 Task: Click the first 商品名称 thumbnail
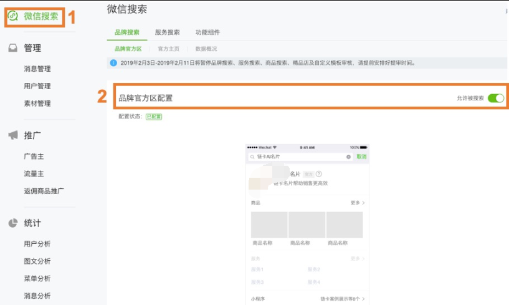(x=269, y=225)
